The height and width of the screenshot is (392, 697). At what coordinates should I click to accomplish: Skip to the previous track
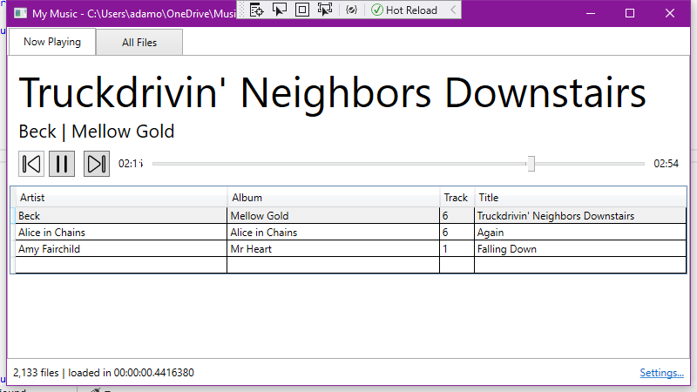click(x=31, y=164)
